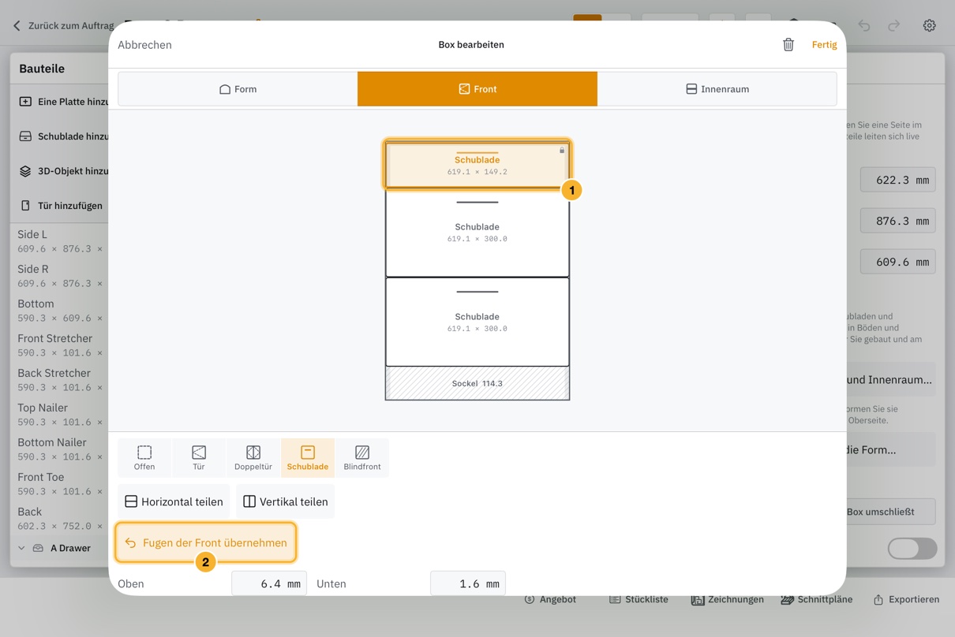
Task: Expand the A Drawer group
Action: tap(21, 548)
